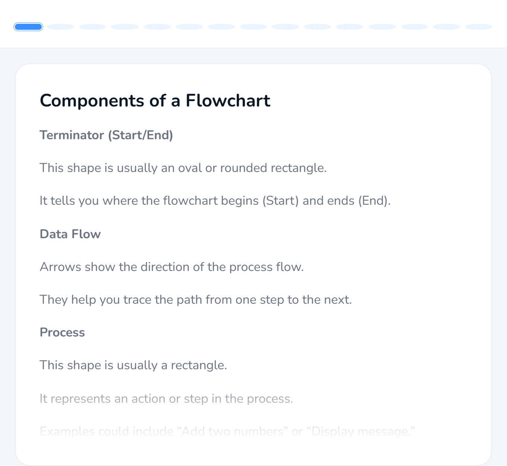Open the fourth progress step pill
Image resolution: width=507 pixels, height=466 pixels.
click(x=125, y=27)
